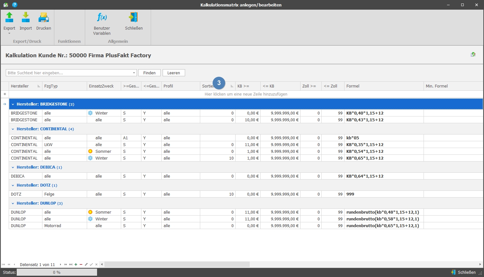Click the pencil edit icon in navigator

point(86,264)
